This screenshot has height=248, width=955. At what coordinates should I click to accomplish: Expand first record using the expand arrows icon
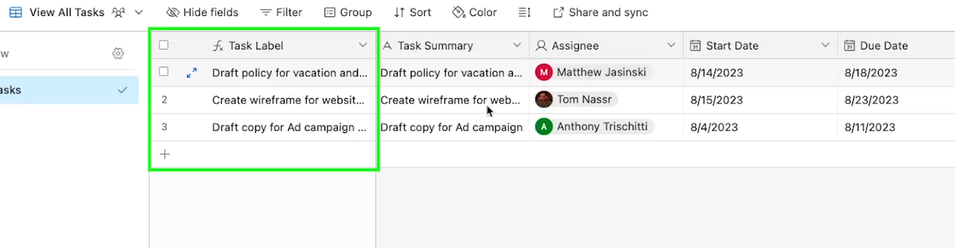click(192, 73)
